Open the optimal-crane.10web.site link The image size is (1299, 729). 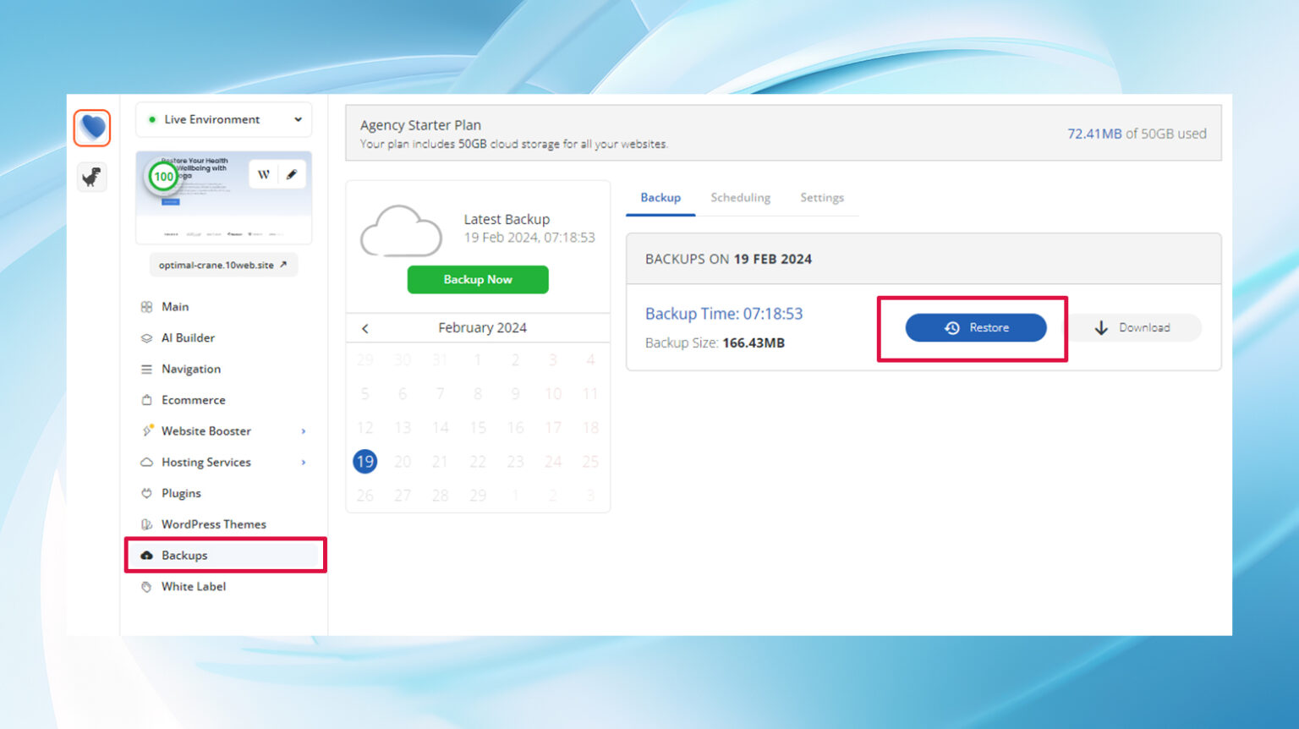[x=222, y=264]
